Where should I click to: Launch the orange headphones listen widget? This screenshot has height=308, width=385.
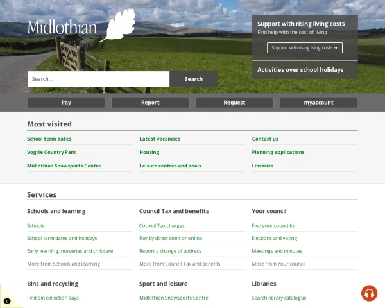point(369,293)
